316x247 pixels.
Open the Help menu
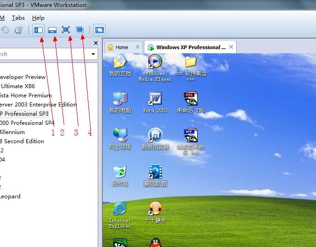pyautogui.click(x=38, y=18)
